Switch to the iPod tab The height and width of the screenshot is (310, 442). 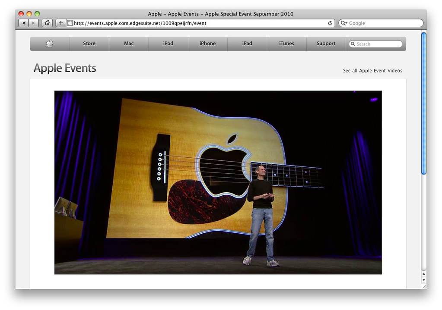[x=168, y=44]
